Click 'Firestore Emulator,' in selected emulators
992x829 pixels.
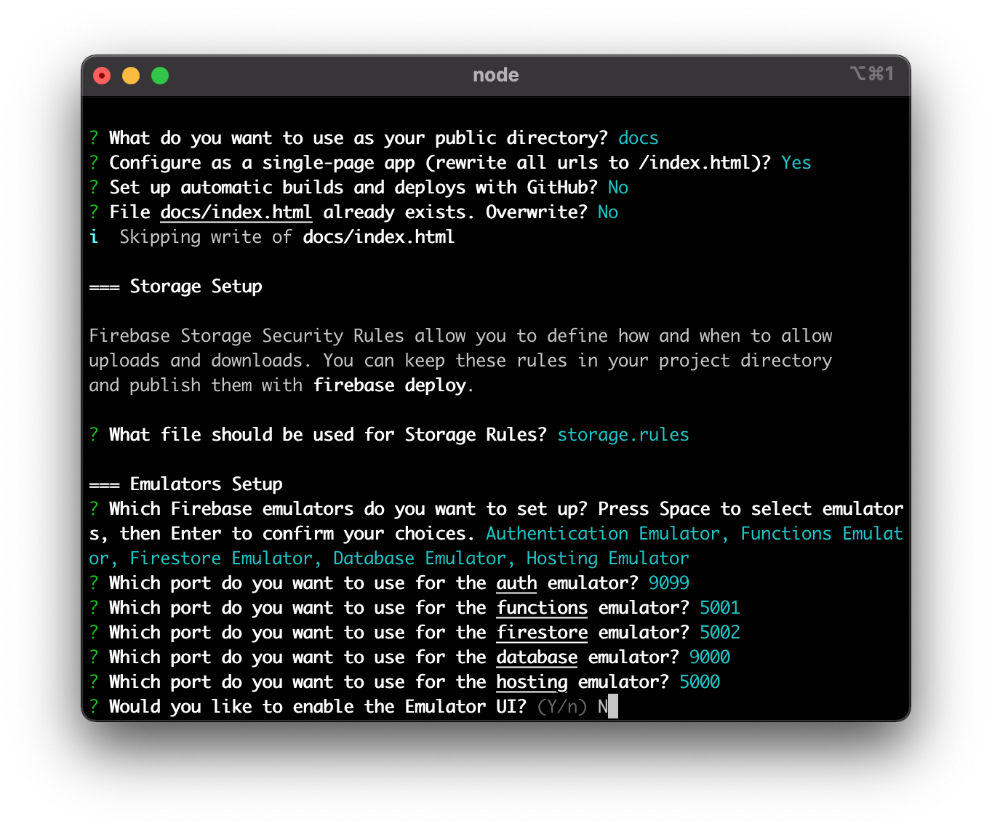(x=226, y=558)
